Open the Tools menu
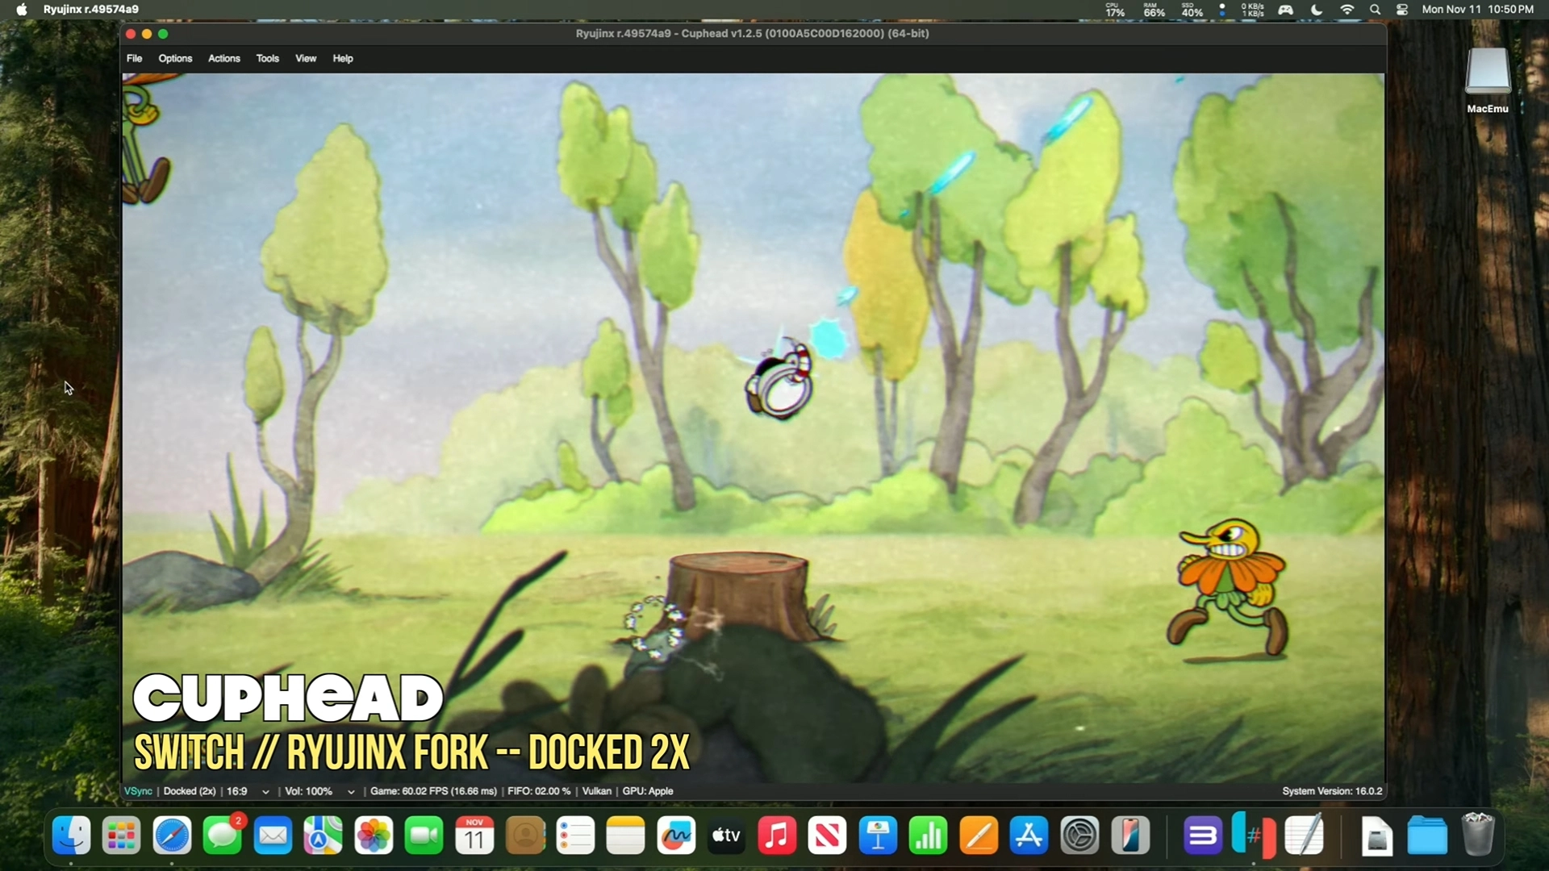Image resolution: width=1549 pixels, height=871 pixels. pos(267,58)
